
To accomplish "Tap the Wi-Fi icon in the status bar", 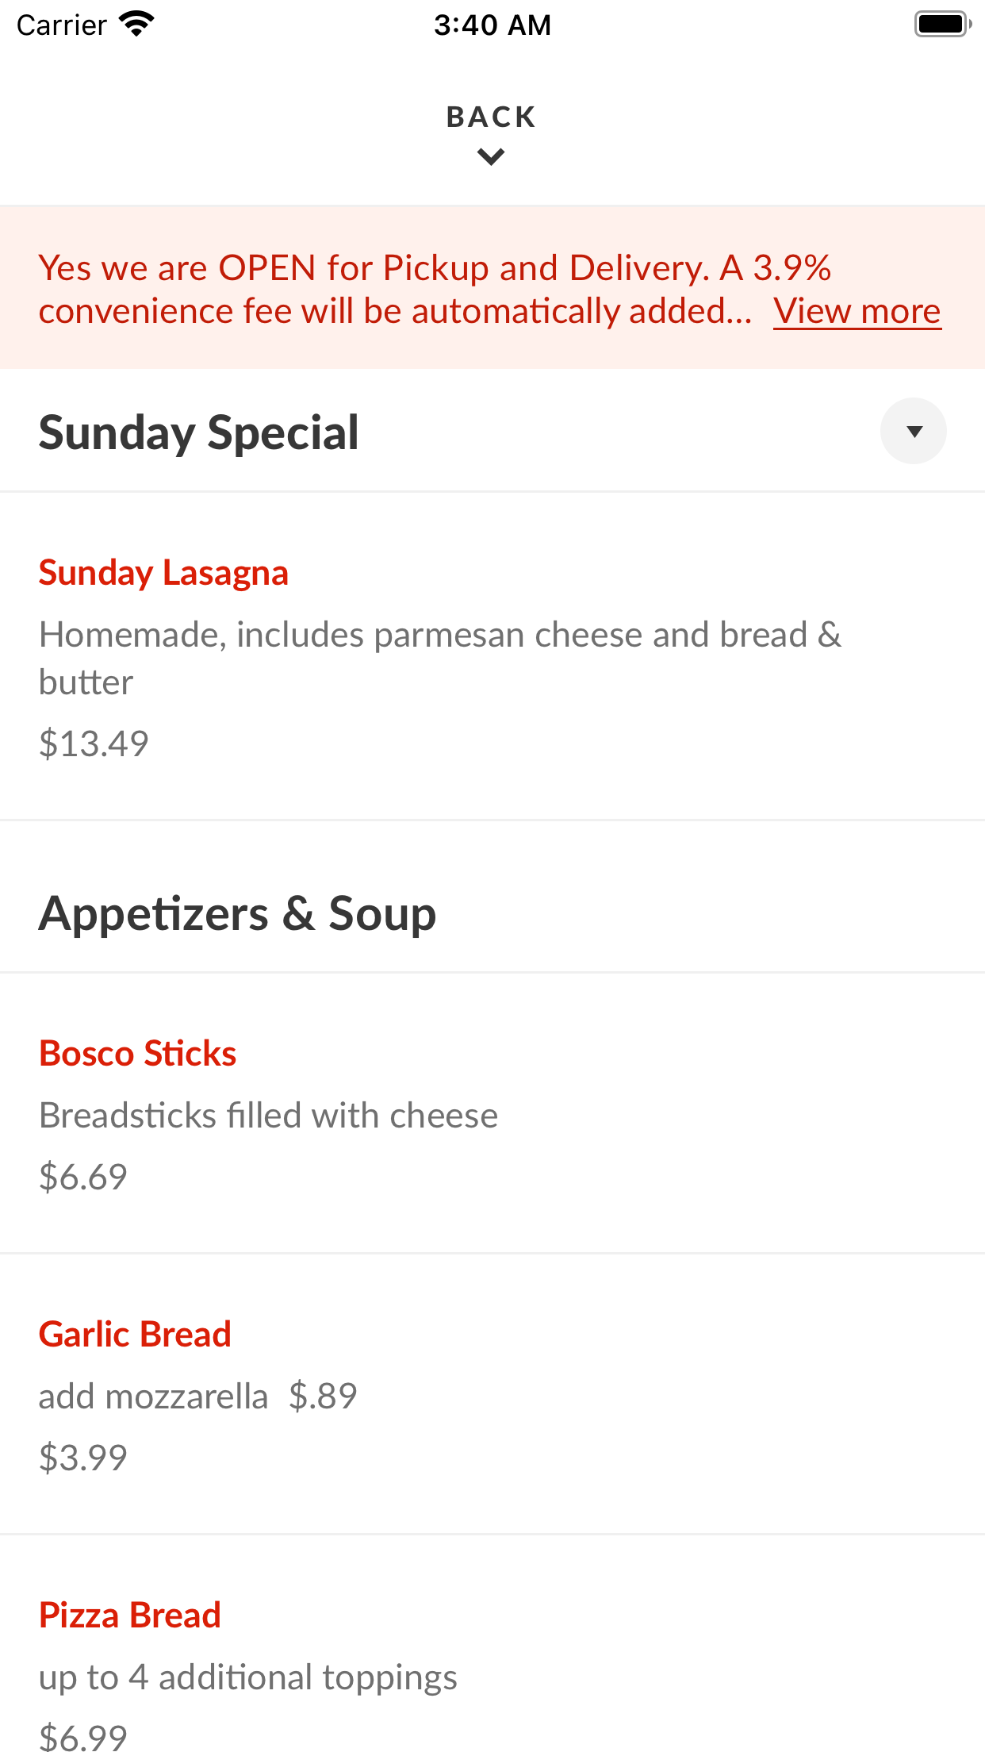I will pyautogui.click(x=136, y=25).
